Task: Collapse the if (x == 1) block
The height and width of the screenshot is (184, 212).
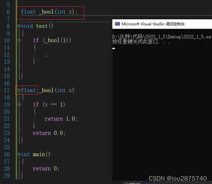Action: coord(19,104)
